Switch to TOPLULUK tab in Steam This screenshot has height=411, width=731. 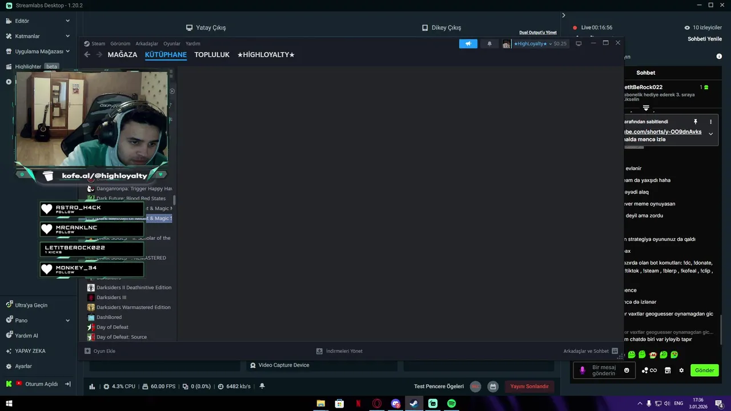click(x=212, y=55)
